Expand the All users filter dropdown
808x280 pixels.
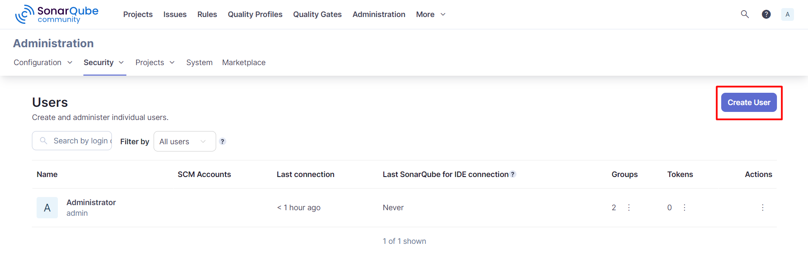pos(185,141)
